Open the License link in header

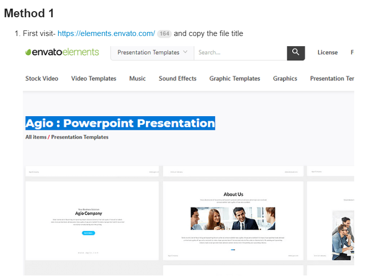pyautogui.click(x=327, y=52)
